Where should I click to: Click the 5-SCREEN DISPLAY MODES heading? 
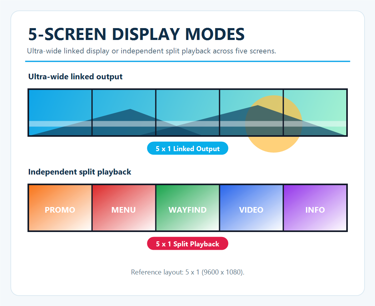136,34
